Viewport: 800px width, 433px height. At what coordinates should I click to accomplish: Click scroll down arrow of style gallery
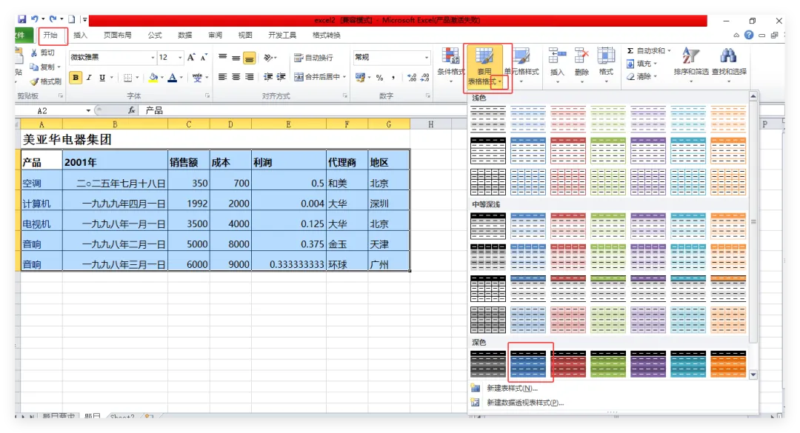(x=753, y=375)
